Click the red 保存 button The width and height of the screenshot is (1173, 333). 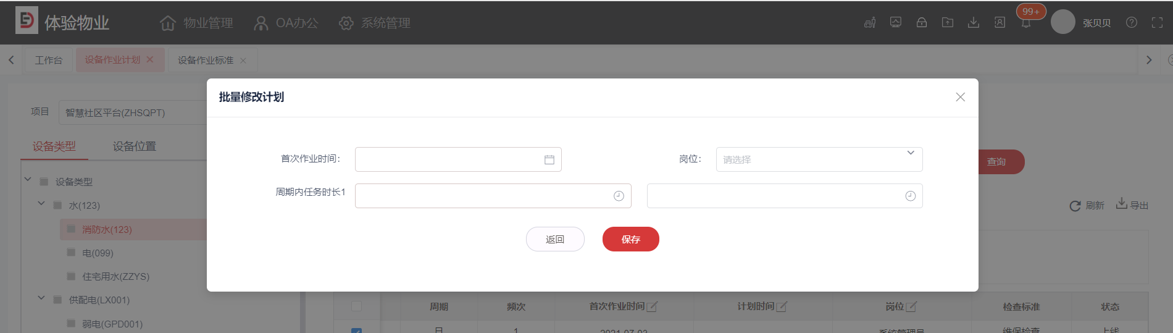[631, 239]
